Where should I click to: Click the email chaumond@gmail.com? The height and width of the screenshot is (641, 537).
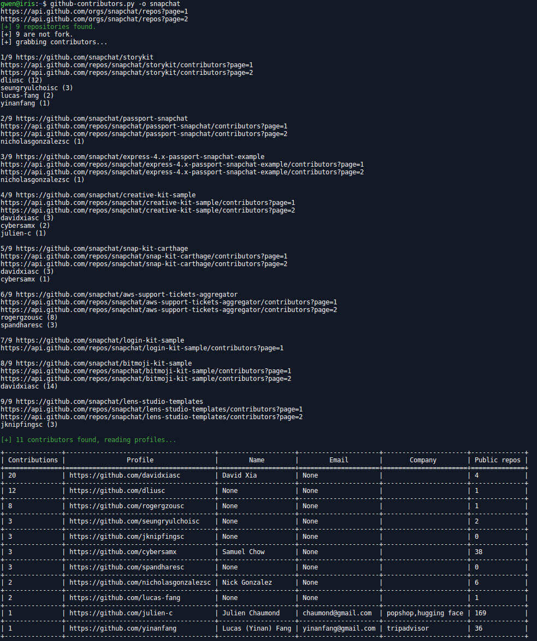coord(337,613)
